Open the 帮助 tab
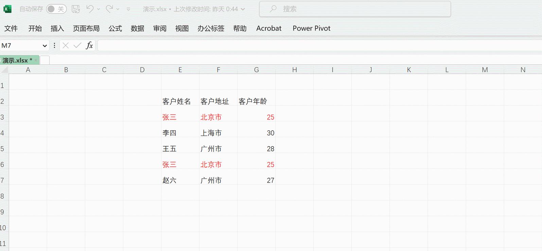This screenshot has height=251, width=542. pyautogui.click(x=240, y=28)
